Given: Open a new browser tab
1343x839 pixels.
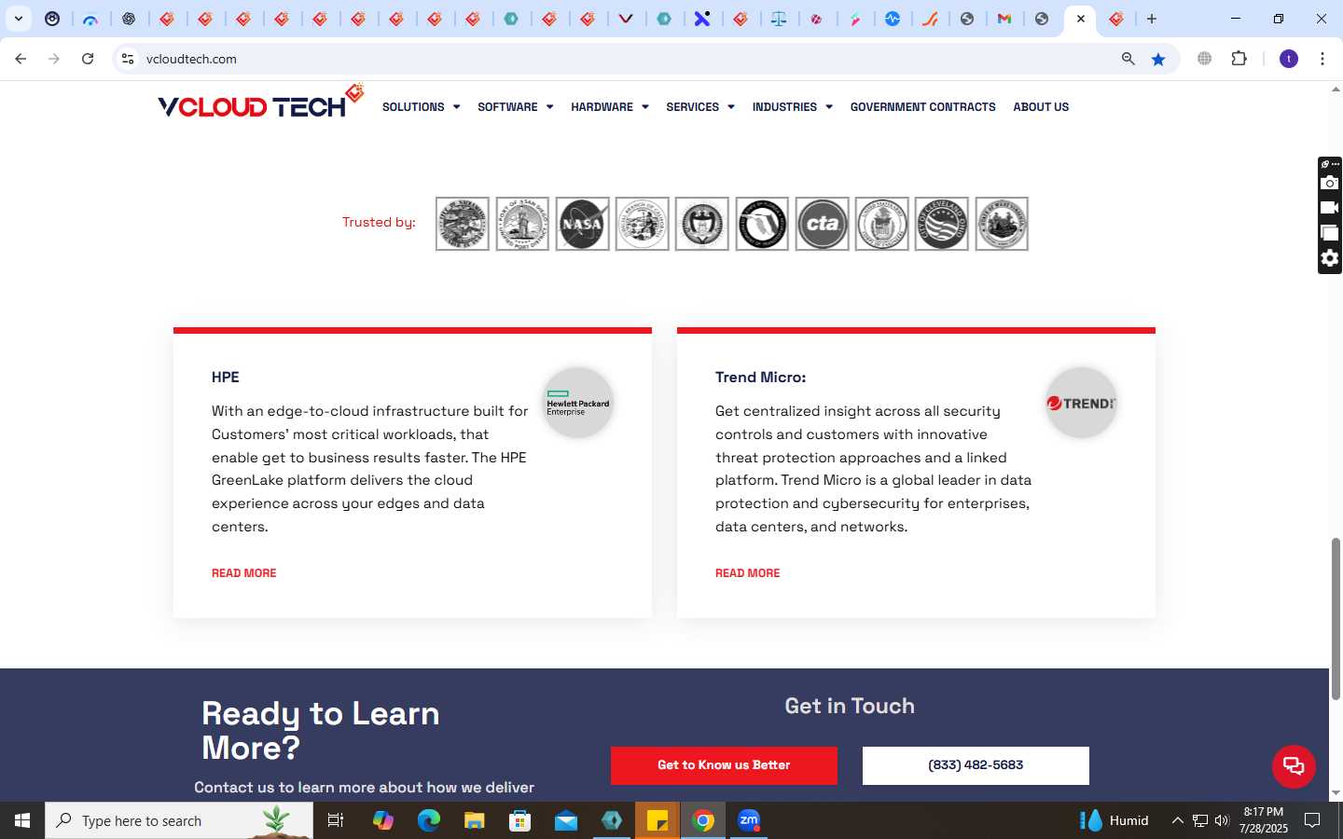Looking at the screenshot, I should click(1152, 19).
